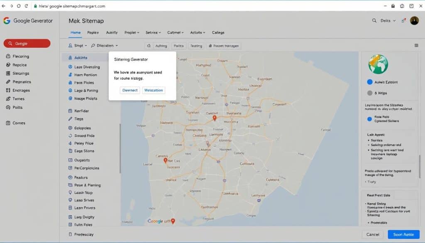Open the Proplet dropdown menu

pos(132,32)
